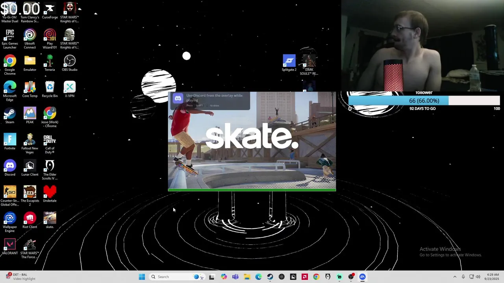This screenshot has width=504, height=283.
Task: Open the DET - BAL video highlight widget
Action: [x=20, y=277]
